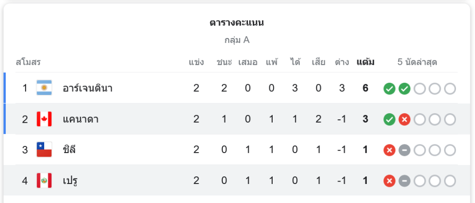Click Peru's red loss cross icon
Screen dimensions: 475x203
click(x=389, y=181)
